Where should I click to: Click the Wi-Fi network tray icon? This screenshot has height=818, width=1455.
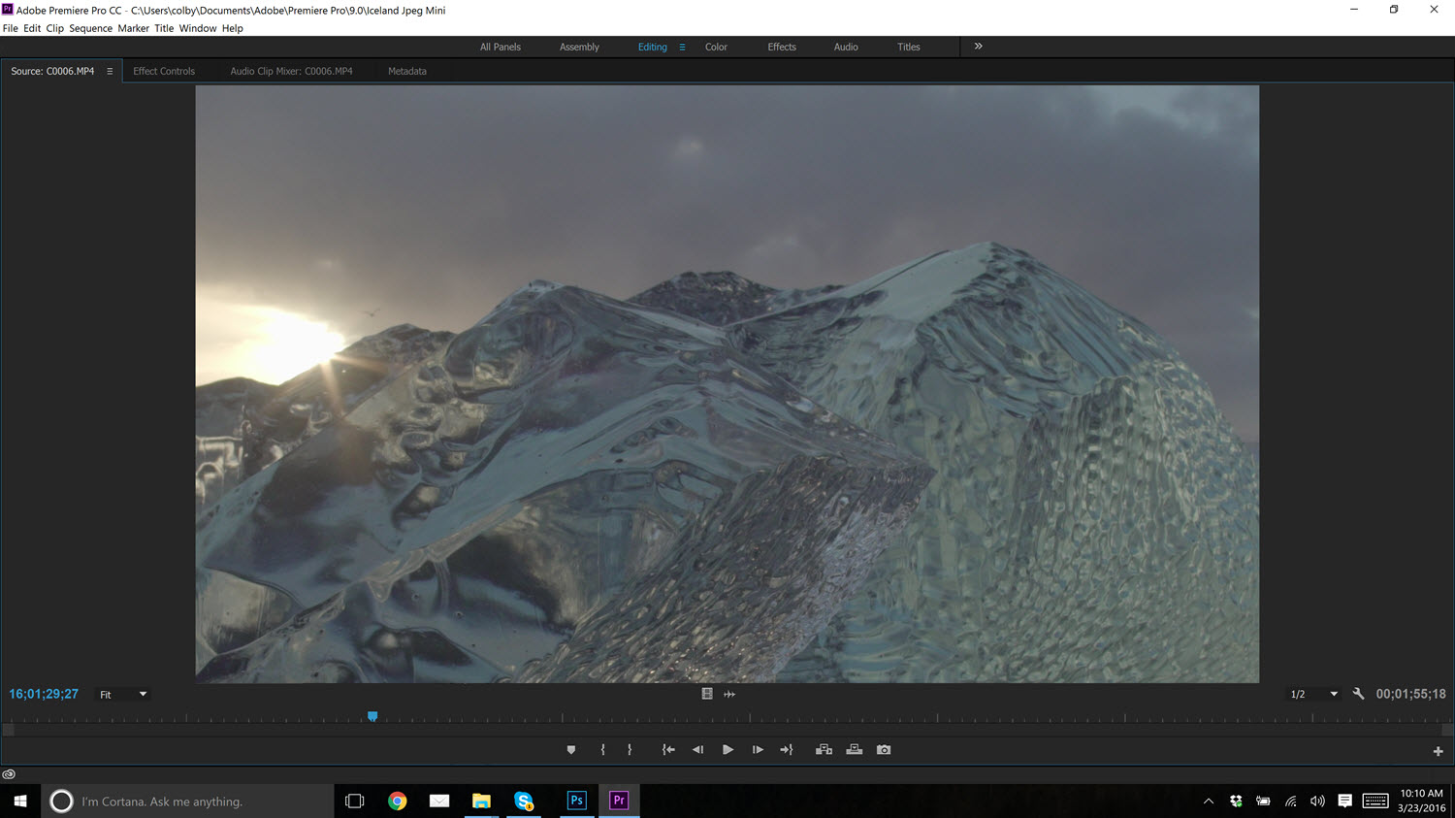[1290, 802]
